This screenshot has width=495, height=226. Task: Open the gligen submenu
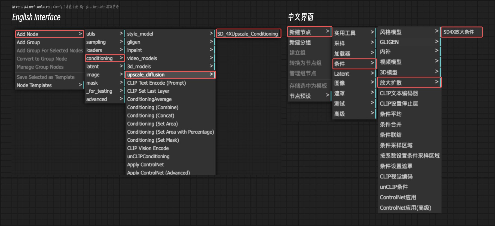click(170, 42)
